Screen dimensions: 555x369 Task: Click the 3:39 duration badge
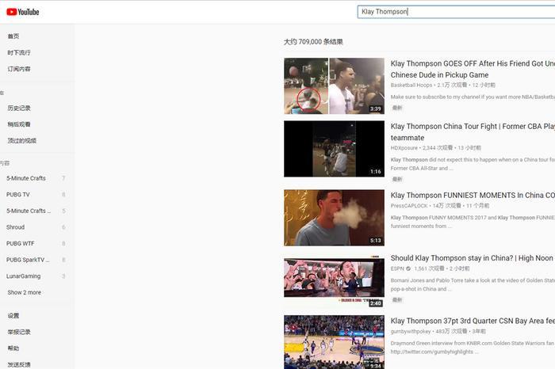(x=376, y=108)
